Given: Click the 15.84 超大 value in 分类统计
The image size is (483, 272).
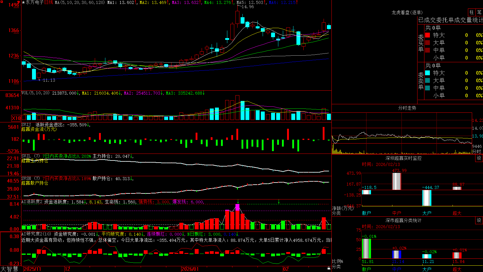Looking at the screenshot, I should (459, 262).
